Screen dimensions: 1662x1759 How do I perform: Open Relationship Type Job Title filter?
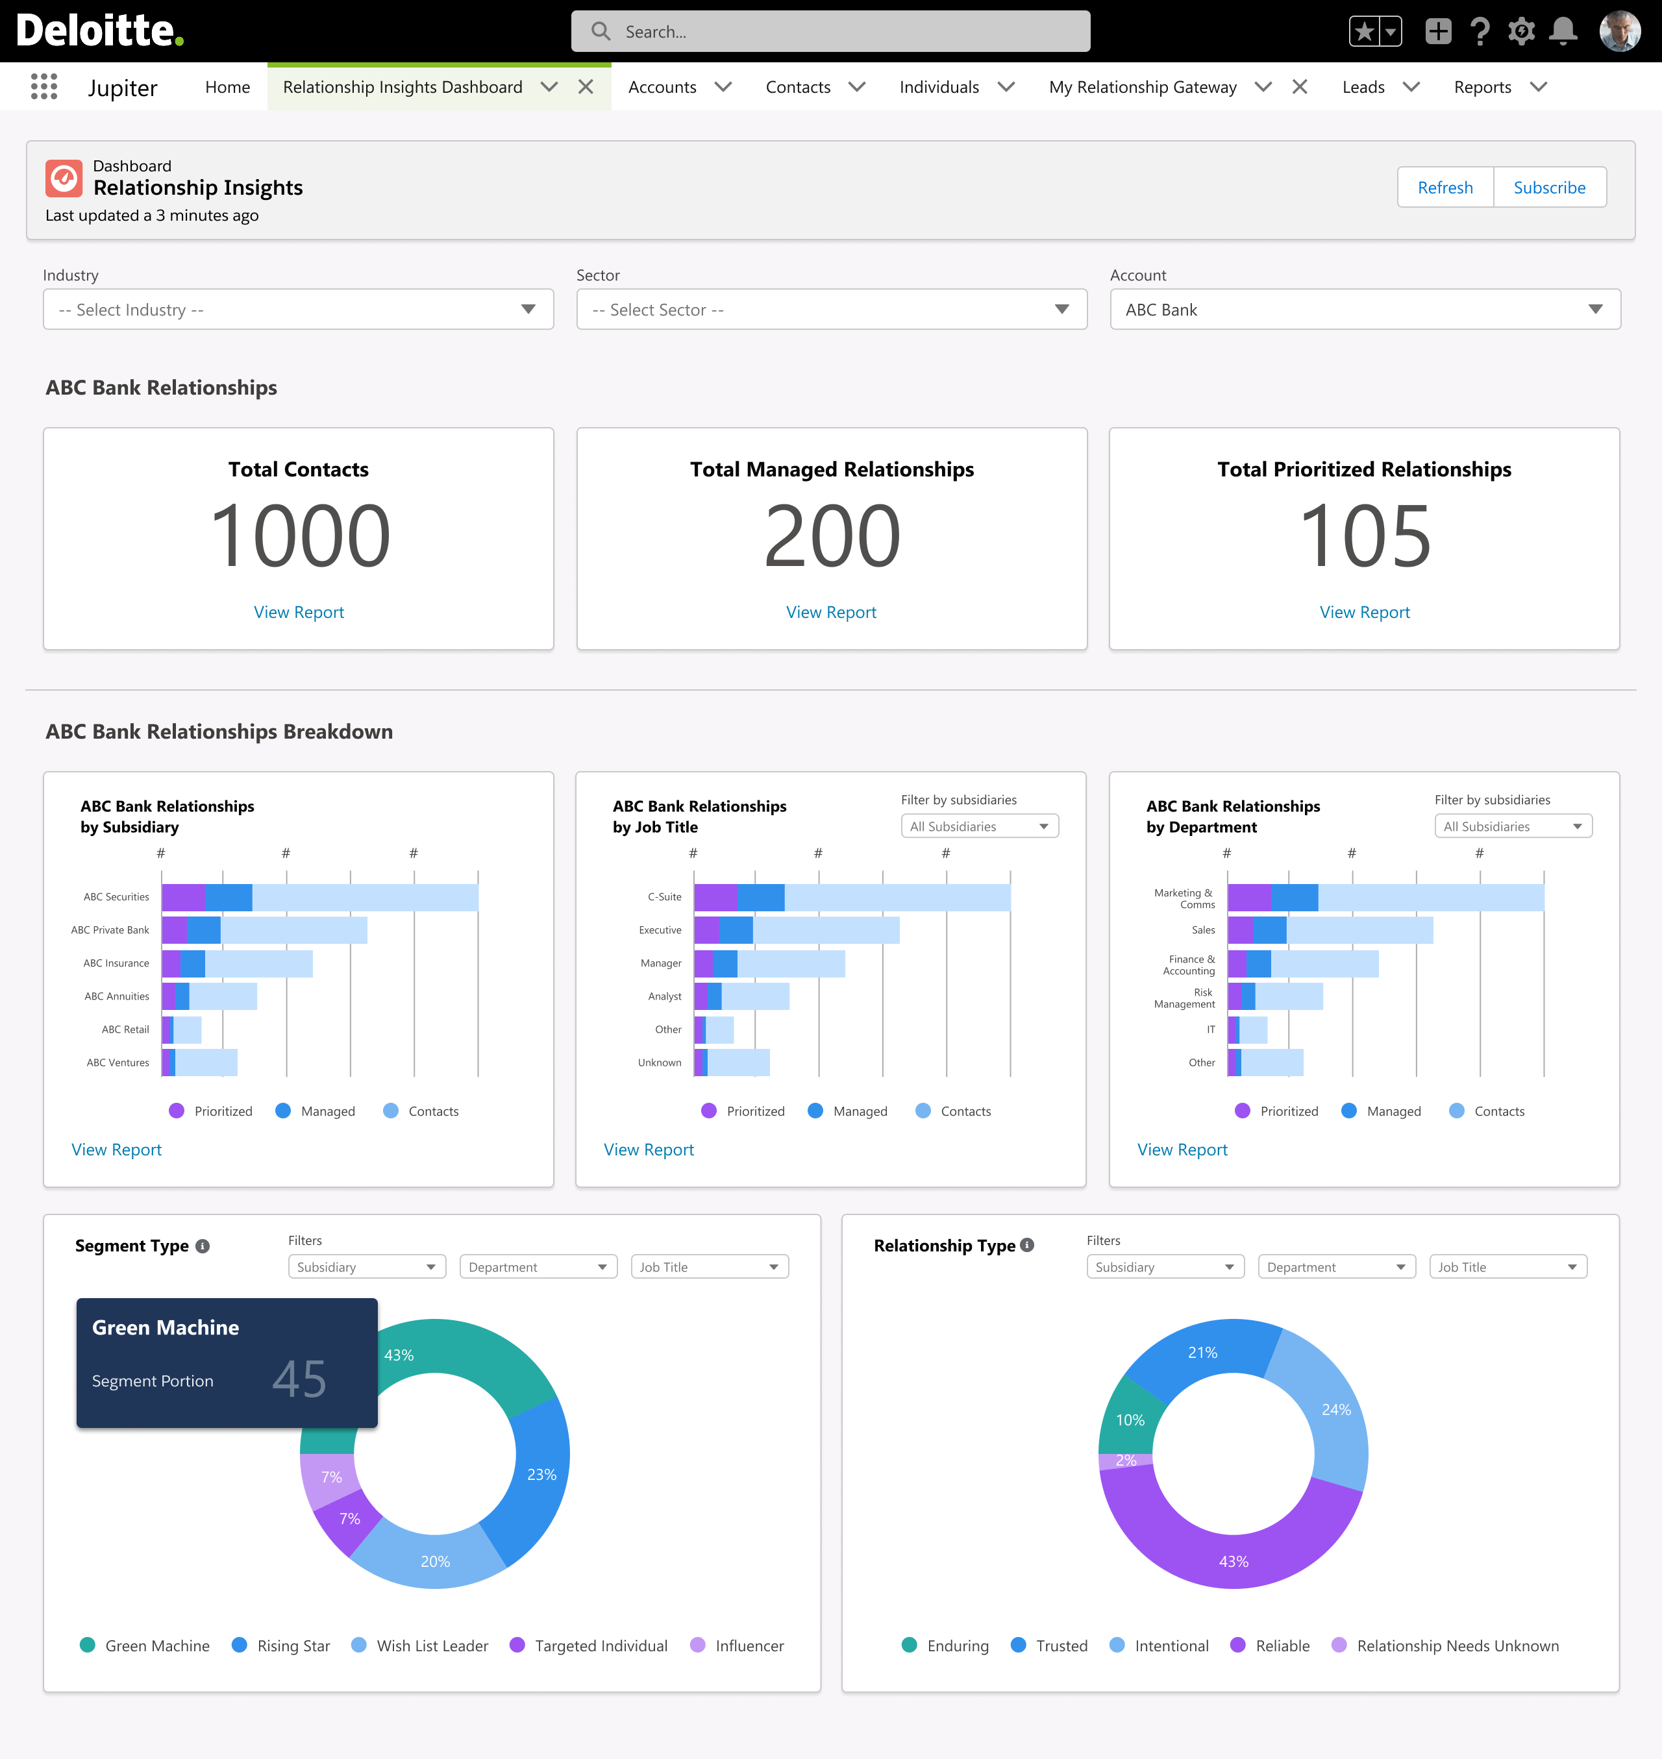[1508, 1266]
